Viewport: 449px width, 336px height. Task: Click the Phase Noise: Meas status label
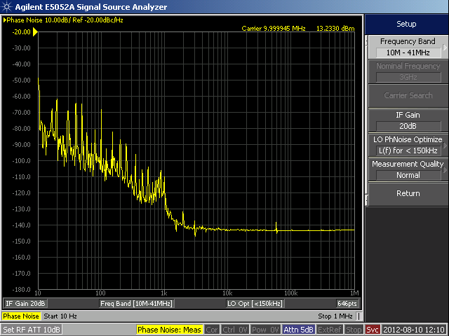[169, 330]
